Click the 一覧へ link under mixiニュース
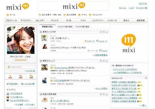Viewport: 155px width, 109px height. pyautogui.click(x=143, y=105)
